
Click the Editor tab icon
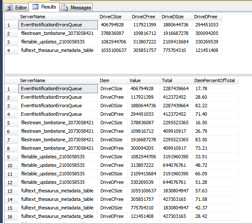(x=9, y=8)
